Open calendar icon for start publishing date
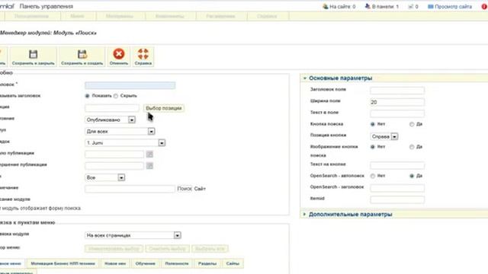The image size is (488, 274). [x=149, y=154]
